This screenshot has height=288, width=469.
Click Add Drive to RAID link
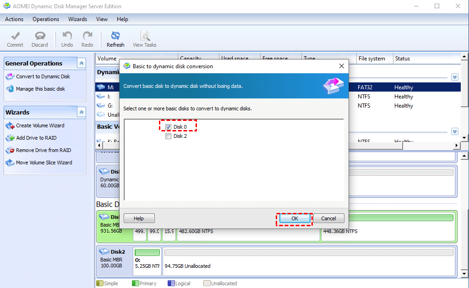[x=36, y=138]
